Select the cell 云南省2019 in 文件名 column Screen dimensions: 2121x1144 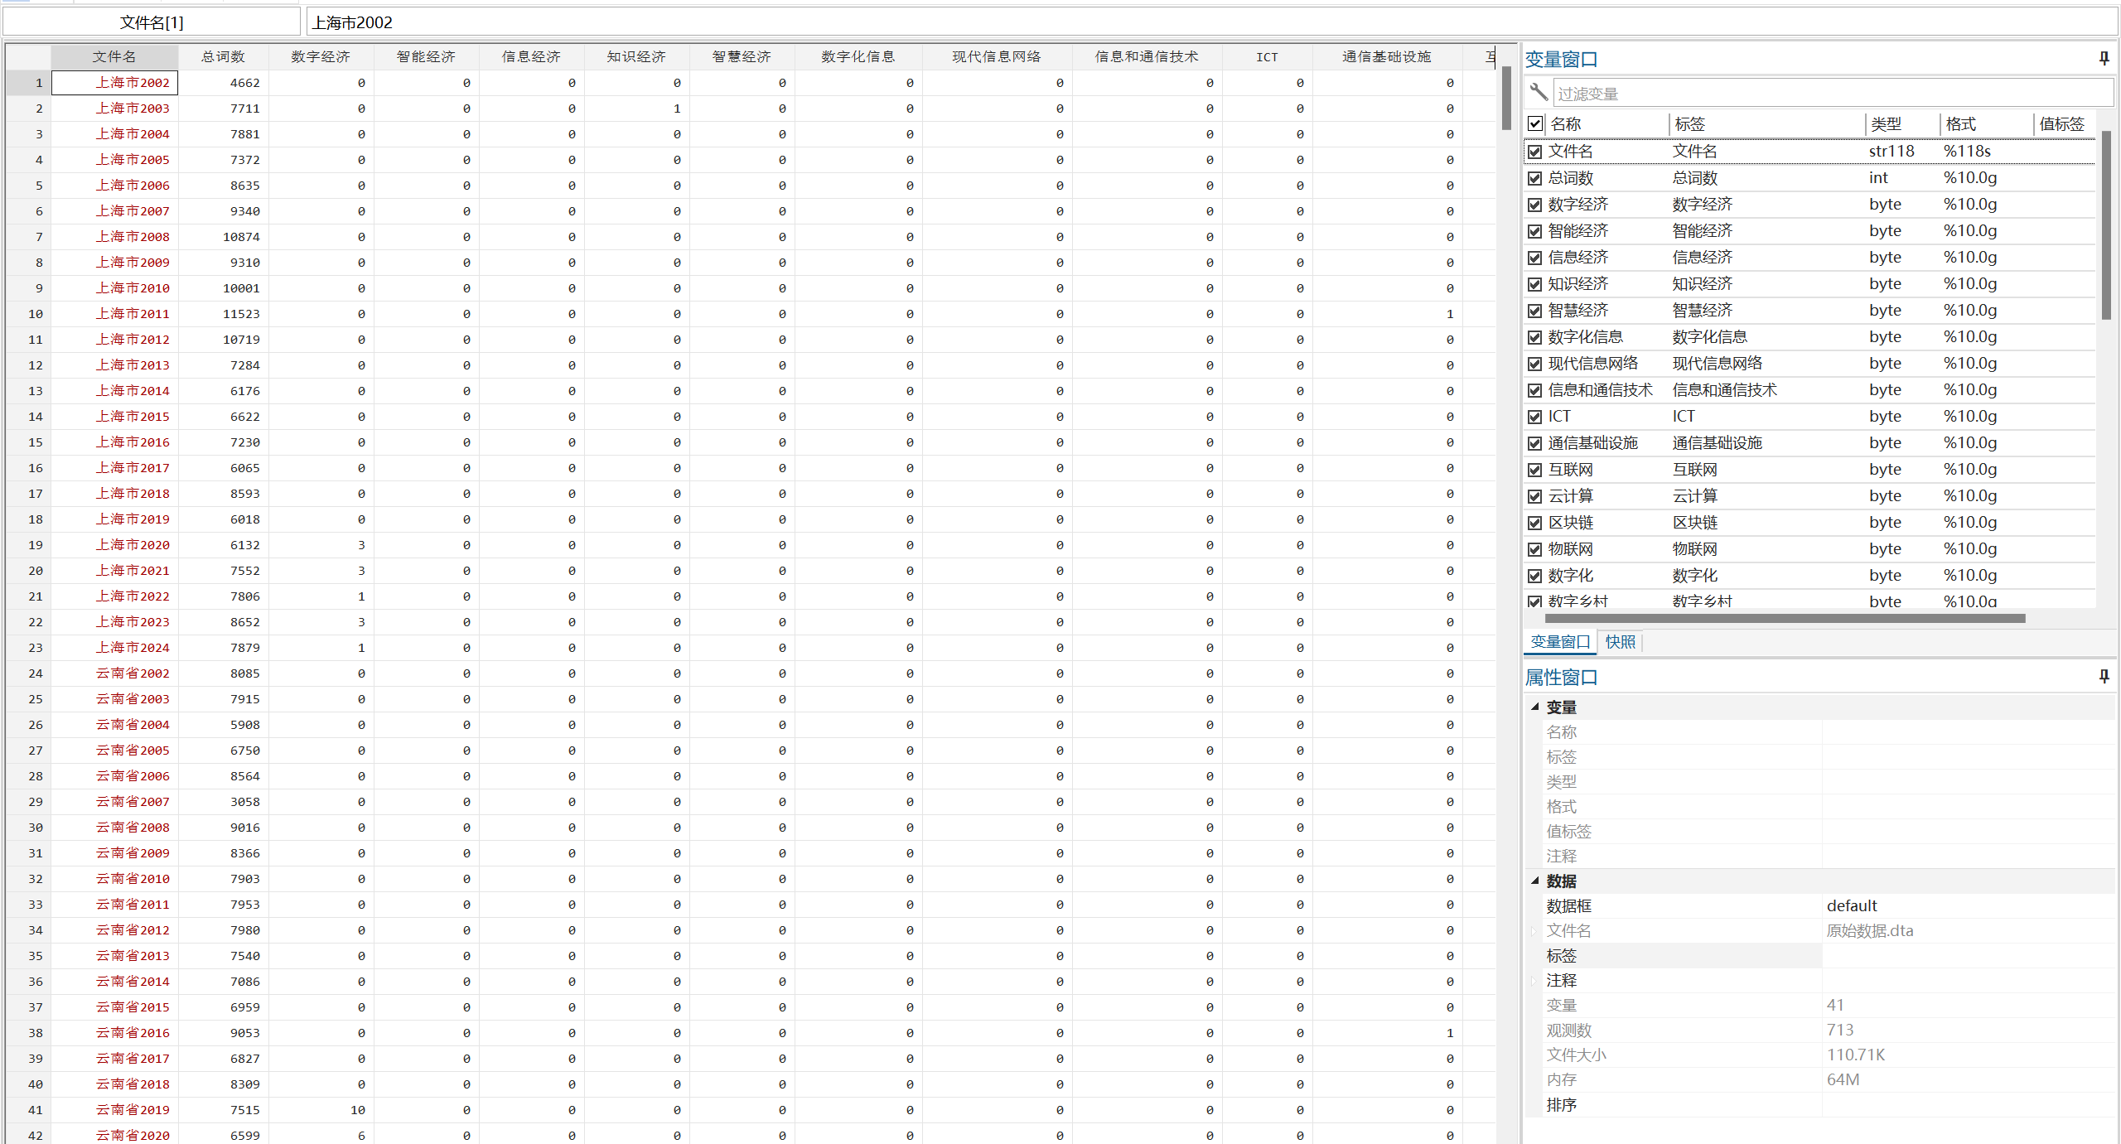[133, 1110]
